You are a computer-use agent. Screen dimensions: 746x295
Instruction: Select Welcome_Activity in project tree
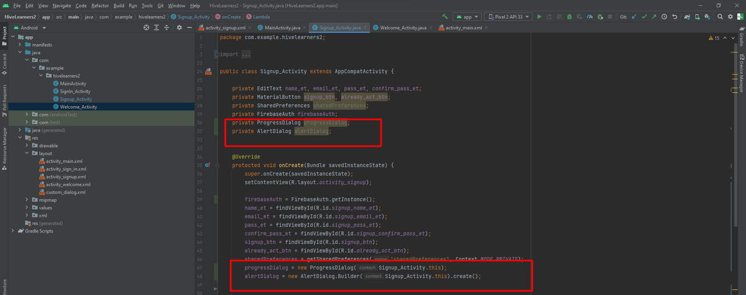pyautogui.click(x=78, y=106)
